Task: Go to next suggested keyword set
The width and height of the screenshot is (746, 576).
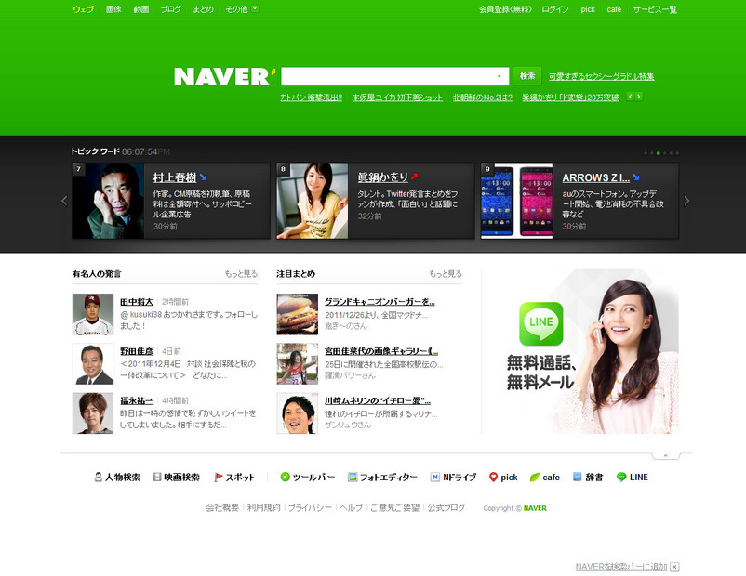Action: coord(638,97)
